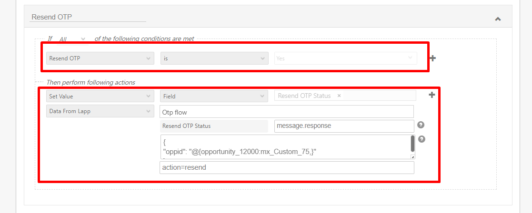Click the action=resend input field

point(286,168)
